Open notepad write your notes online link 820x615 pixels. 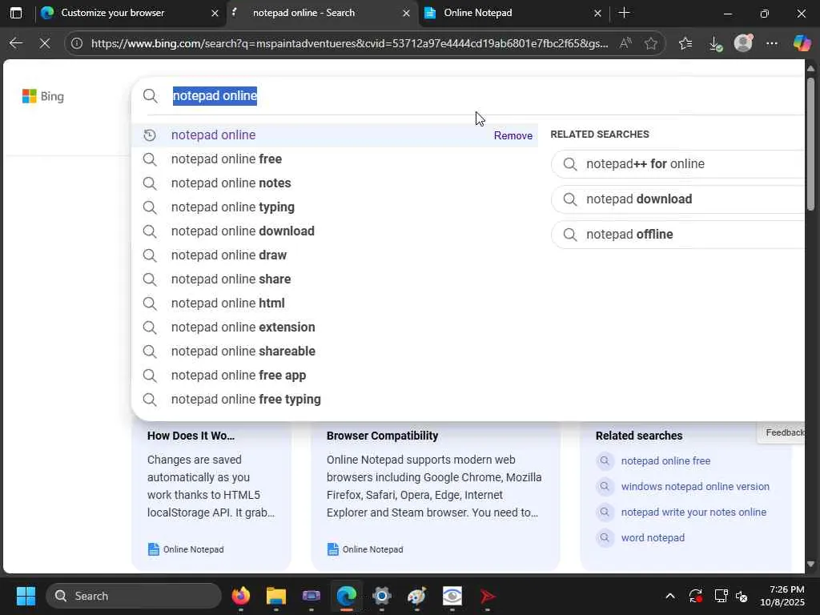pyautogui.click(x=693, y=512)
